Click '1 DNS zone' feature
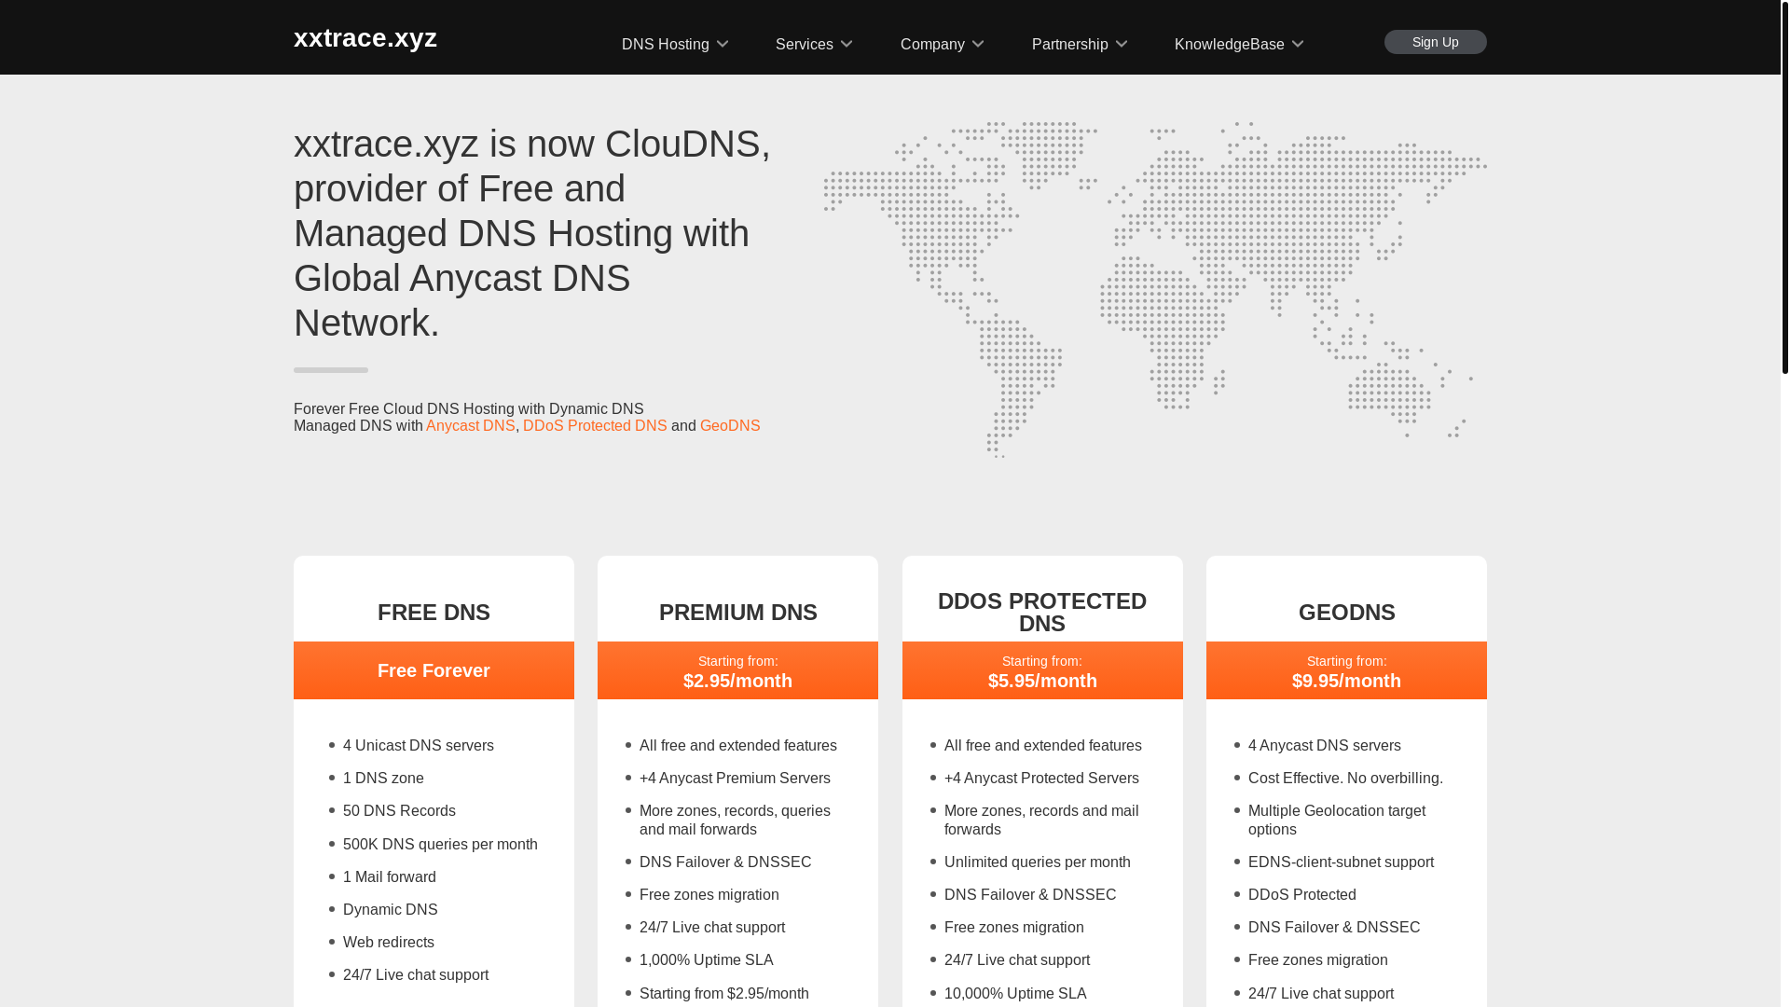Image resolution: width=1790 pixels, height=1007 pixels. [x=383, y=778]
